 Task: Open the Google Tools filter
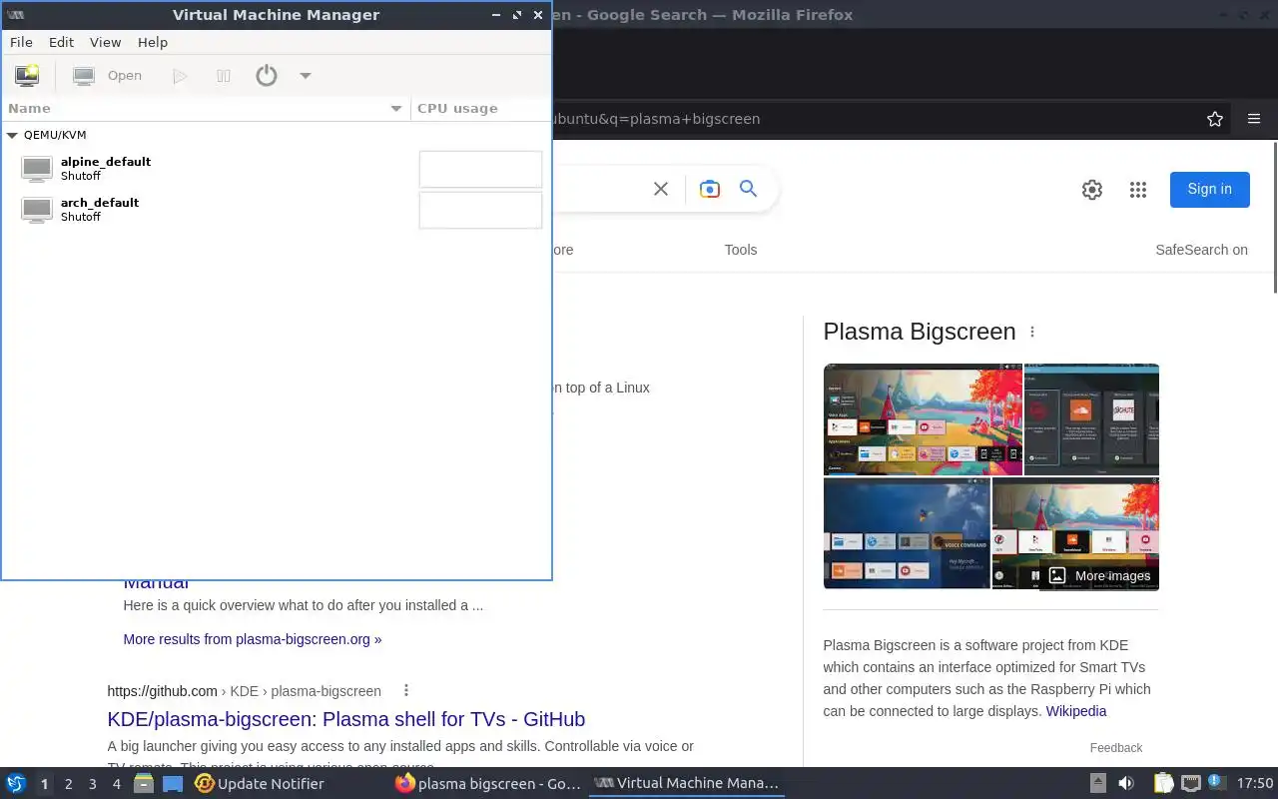[x=741, y=250]
